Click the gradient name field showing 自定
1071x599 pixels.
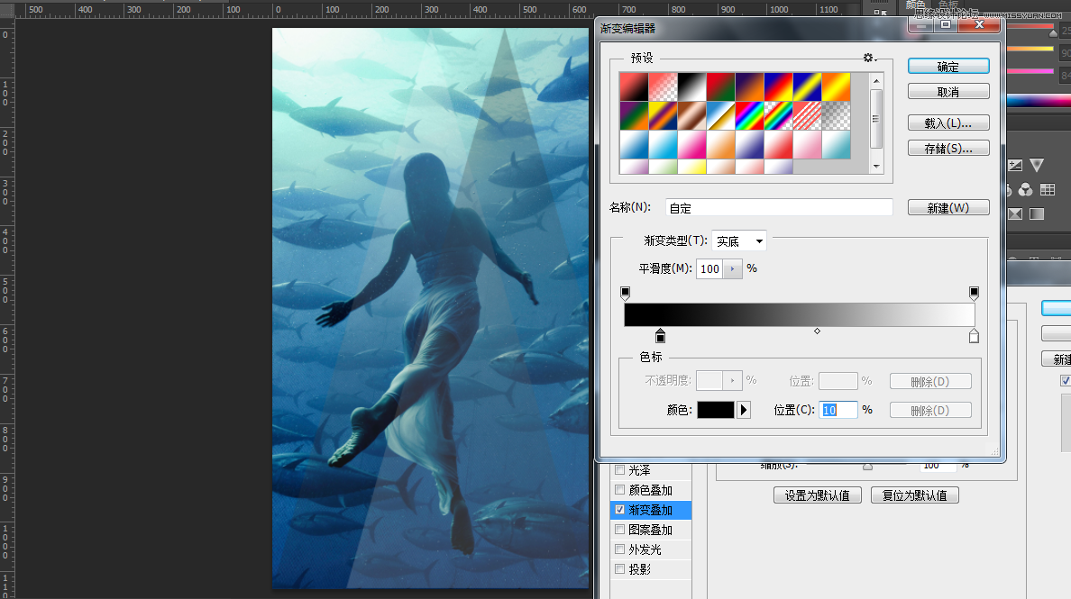[x=778, y=207]
